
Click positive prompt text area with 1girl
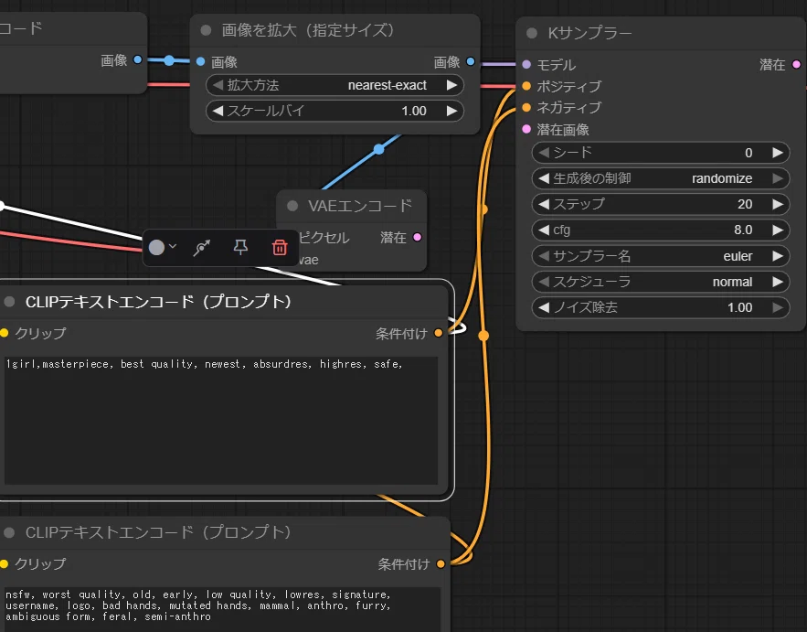pos(221,421)
